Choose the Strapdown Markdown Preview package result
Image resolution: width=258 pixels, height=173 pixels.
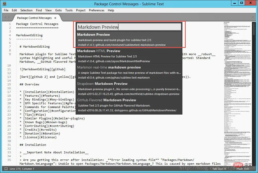(129, 89)
